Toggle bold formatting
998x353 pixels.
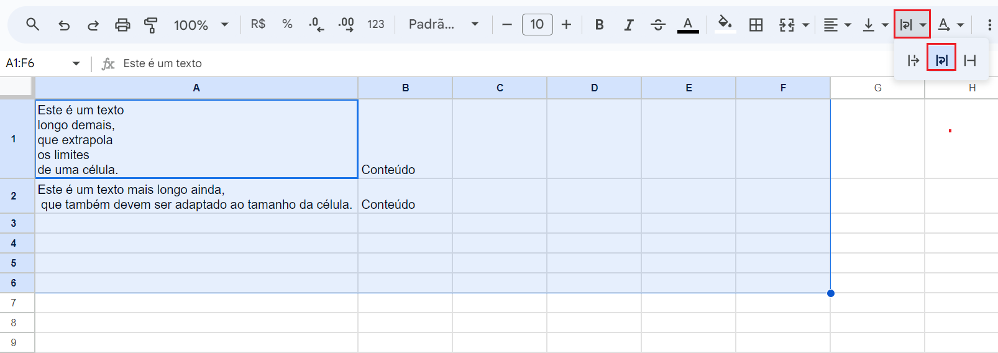(599, 25)
